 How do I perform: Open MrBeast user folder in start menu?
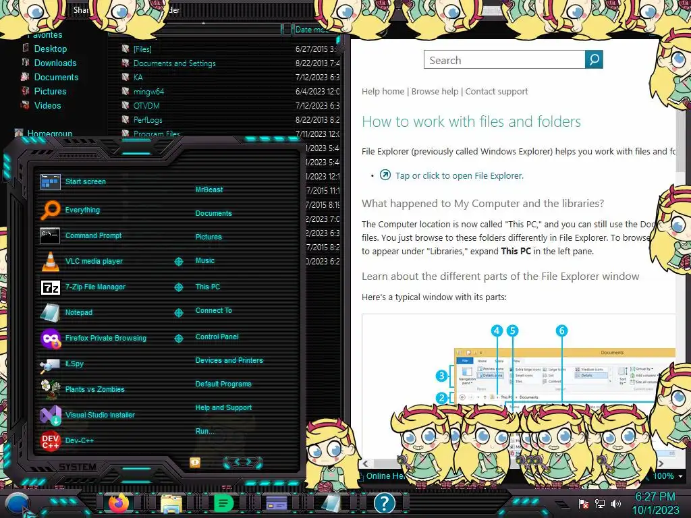[209, 190]
